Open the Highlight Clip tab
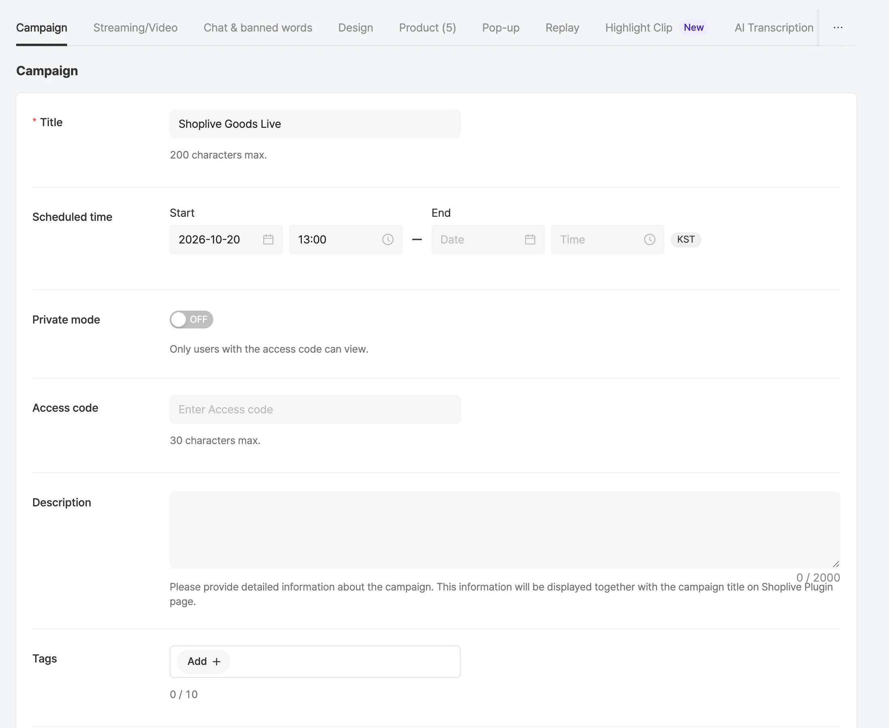Viewport: 889px width, 728px height. [x=638, y=28]
